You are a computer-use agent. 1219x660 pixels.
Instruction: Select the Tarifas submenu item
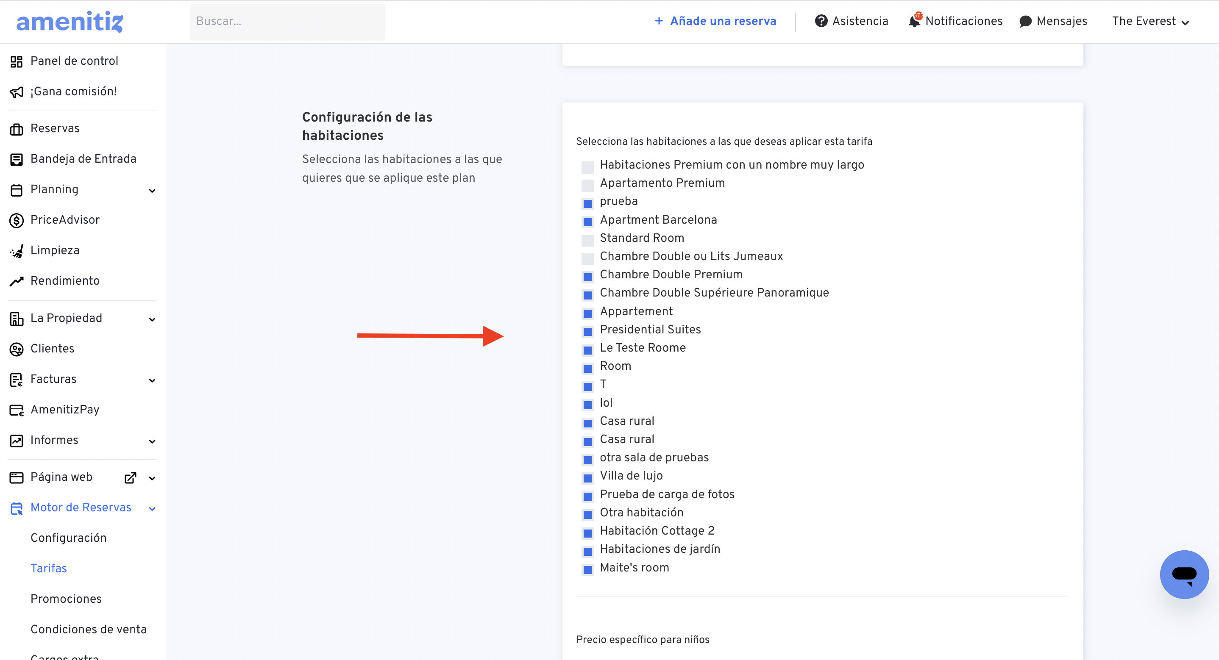click(x=49, y=568)
